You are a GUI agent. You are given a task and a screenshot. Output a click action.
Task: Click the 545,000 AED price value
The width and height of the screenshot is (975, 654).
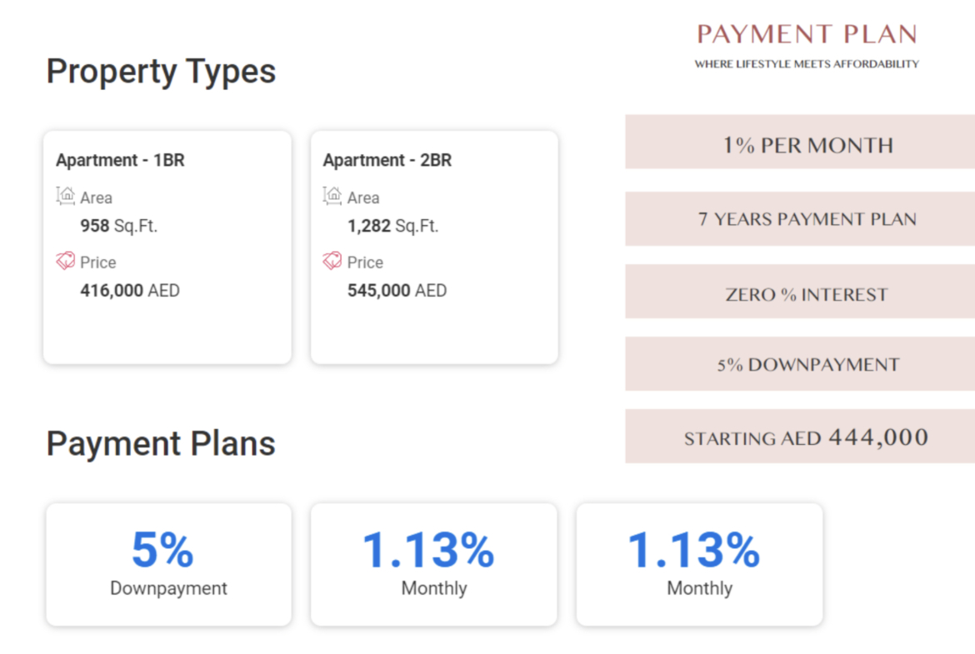(397, 291)
